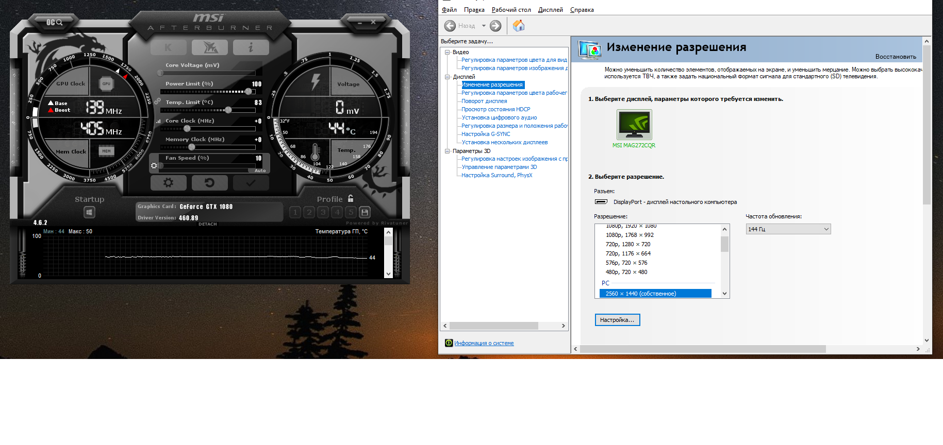Image resolution: width=943 pixels, height=445 pixels.
Task: Select resolution 2560 × 1440 (собственное)
Action: click(655, 294)
